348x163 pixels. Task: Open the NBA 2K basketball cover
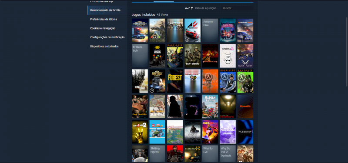[x=210, y=132]
